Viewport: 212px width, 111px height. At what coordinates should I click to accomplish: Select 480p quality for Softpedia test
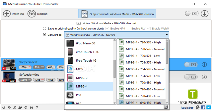tap(51, 67)
